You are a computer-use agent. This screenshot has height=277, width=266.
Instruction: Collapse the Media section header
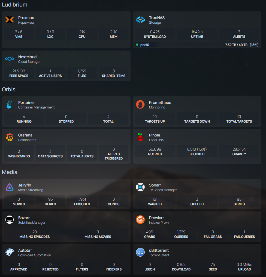(10, 172)
